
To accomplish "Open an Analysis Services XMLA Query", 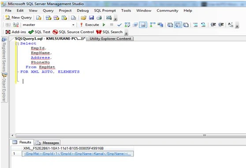I will [64, 18].
